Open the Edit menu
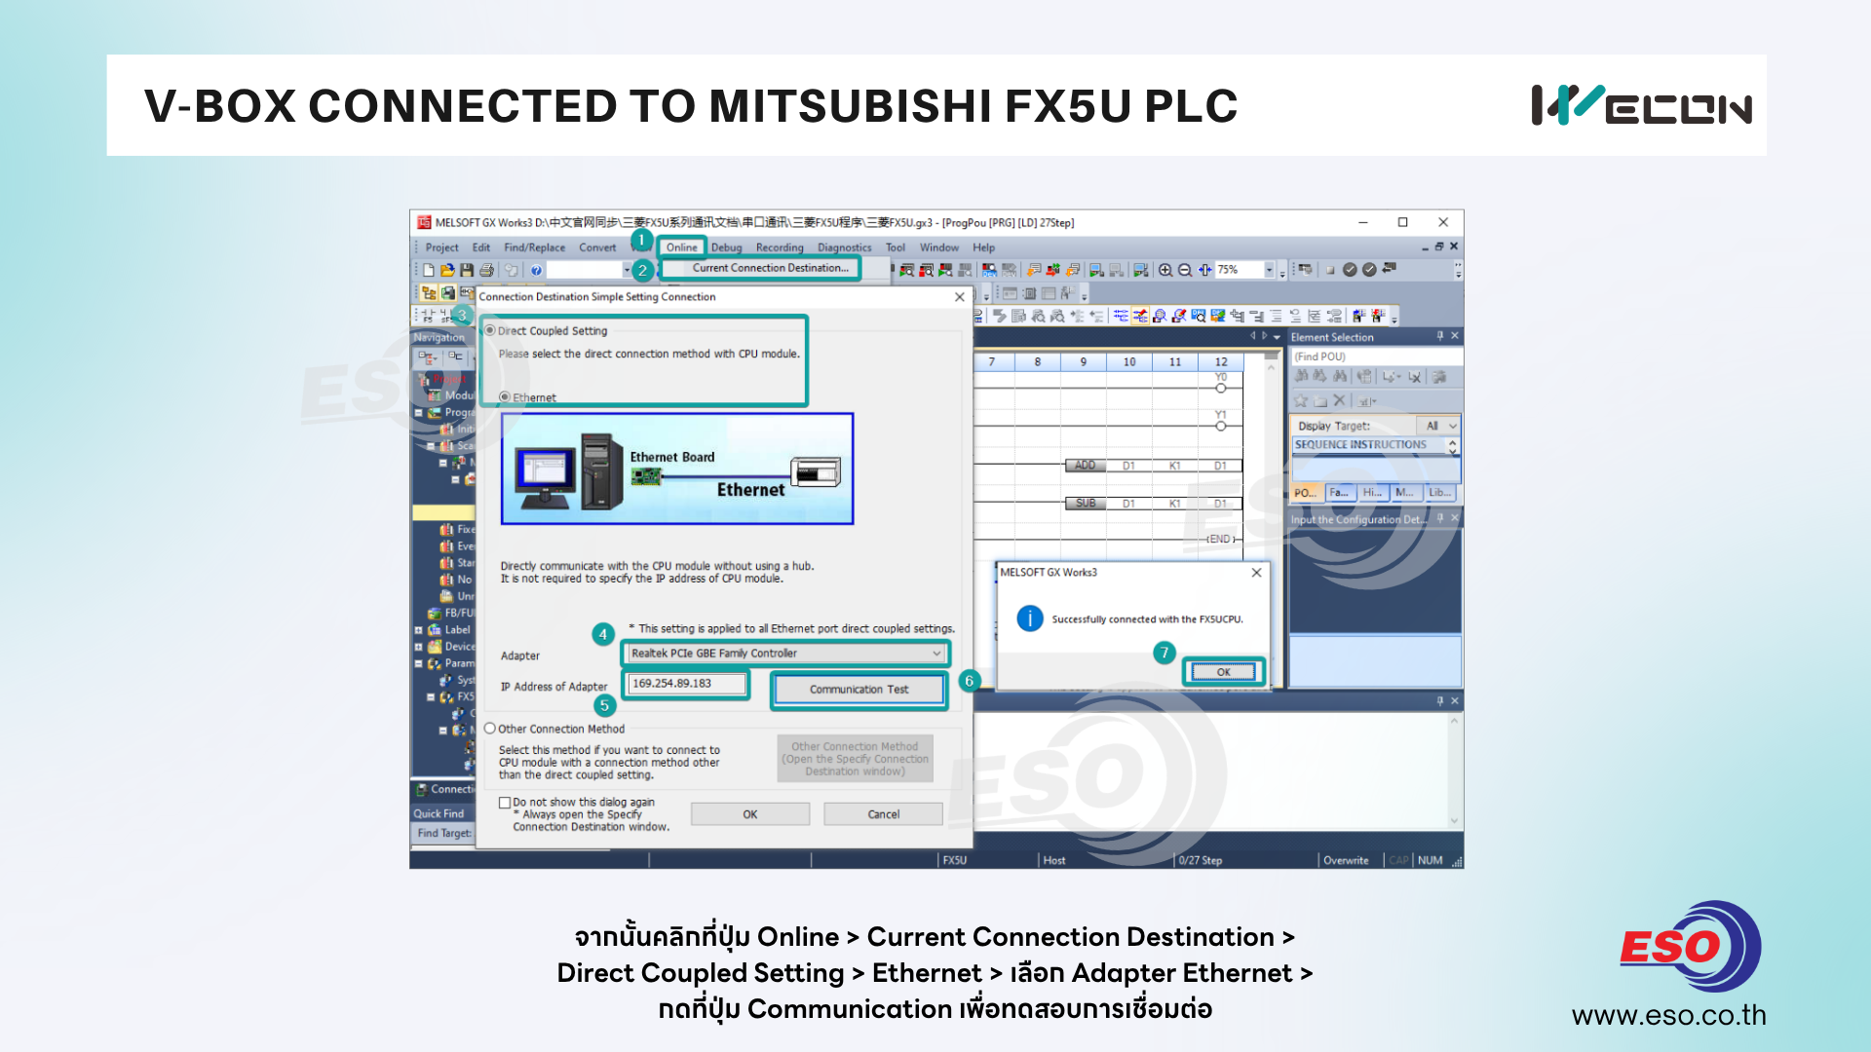Viewport: 1871px width, 1052px height. click(481, 247)
